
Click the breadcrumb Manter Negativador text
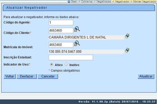click(145, 2)
